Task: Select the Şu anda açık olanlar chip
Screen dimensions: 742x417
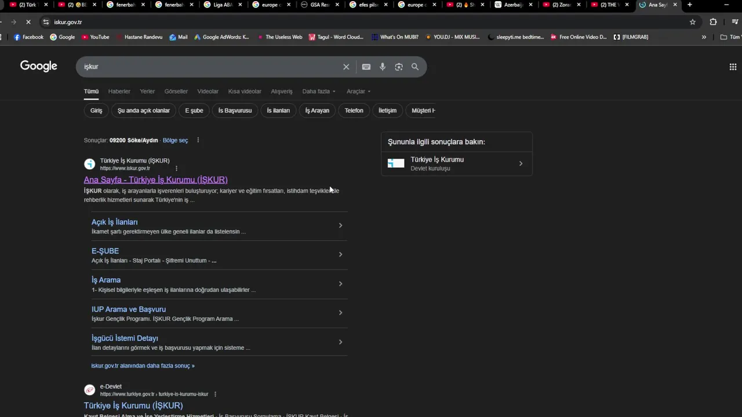Action: coord(144,111)
